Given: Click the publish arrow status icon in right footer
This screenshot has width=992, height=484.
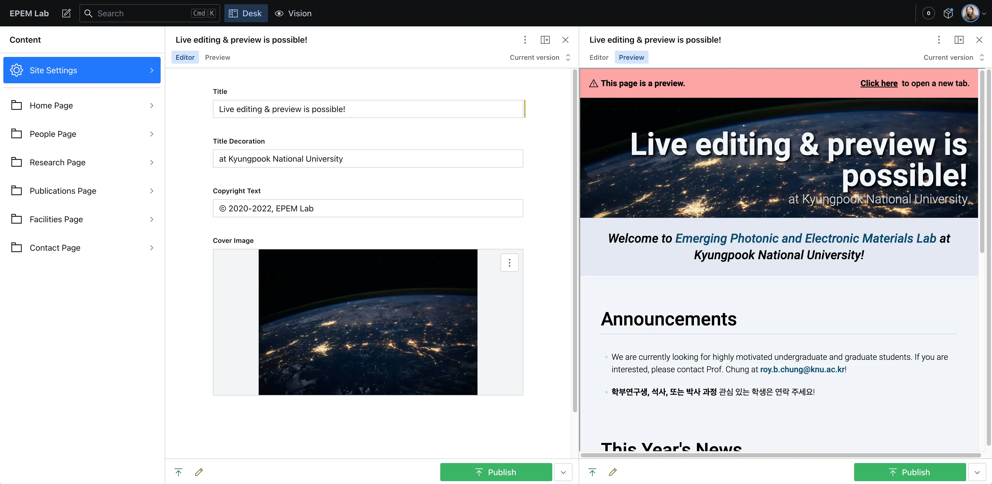Looking at the screenshot, I should tap(592, 472).
